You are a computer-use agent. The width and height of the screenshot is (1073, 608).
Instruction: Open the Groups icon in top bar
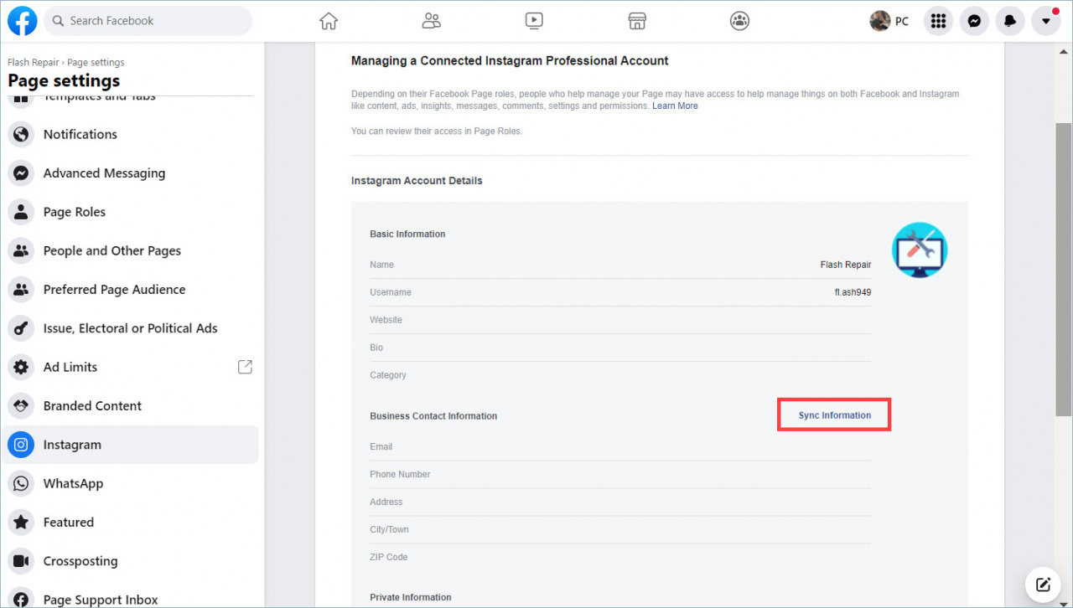point(739,21)
